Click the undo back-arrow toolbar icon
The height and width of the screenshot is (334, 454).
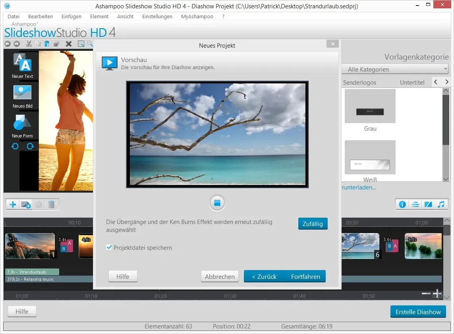pyautogui.click(x=8, y=44)
